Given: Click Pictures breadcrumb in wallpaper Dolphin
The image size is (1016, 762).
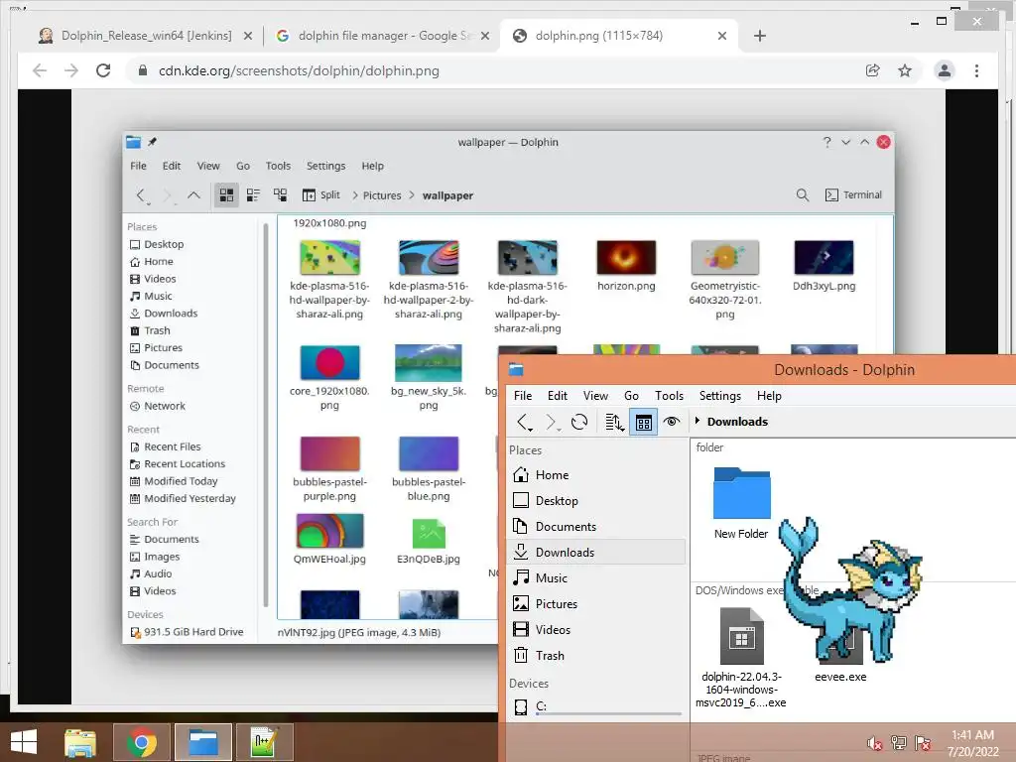Looking at the screenshot, I should point(382,195).
